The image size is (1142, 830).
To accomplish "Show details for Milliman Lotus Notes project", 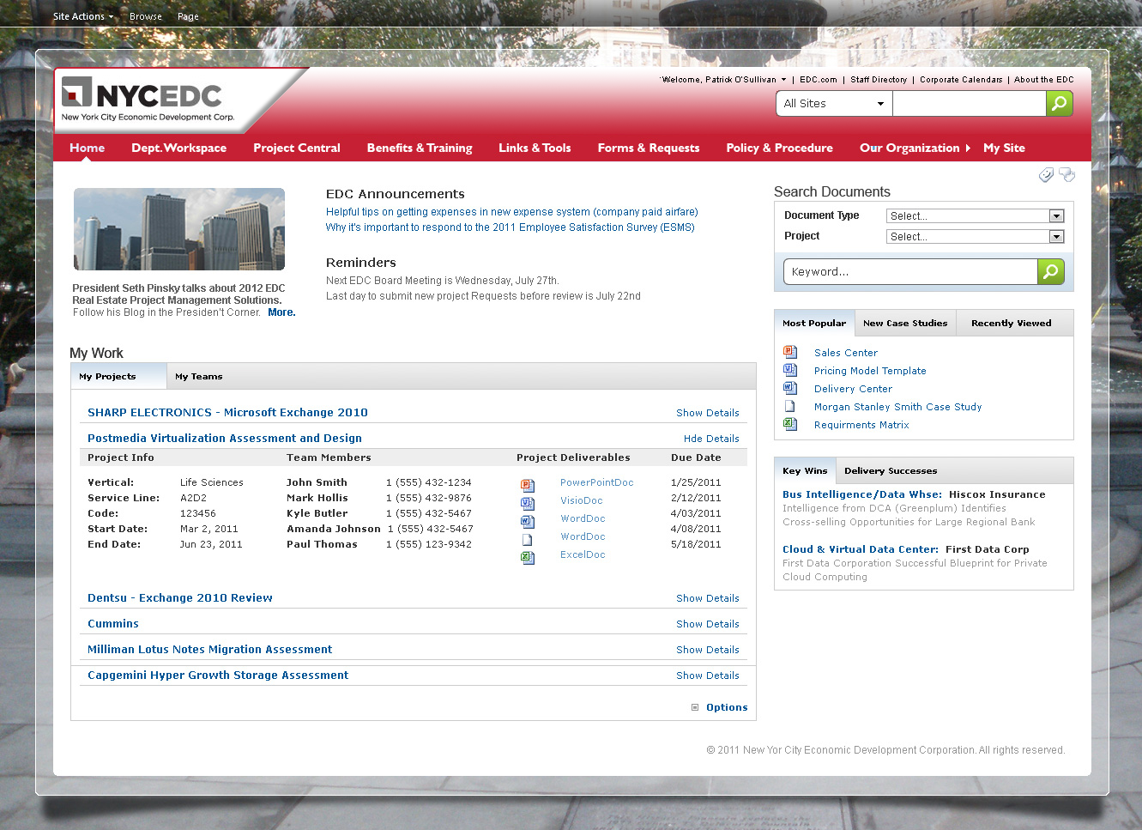I will pyautogui.click(x=707, y=650).
